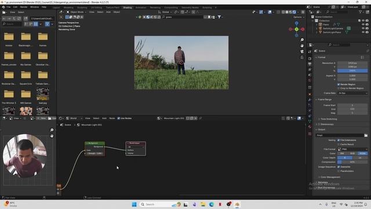Image resolution: width=371 pixels, height=209 pixels.
Task: Click the pan hand icon in the image editor
Action: (x=52, y=136)
